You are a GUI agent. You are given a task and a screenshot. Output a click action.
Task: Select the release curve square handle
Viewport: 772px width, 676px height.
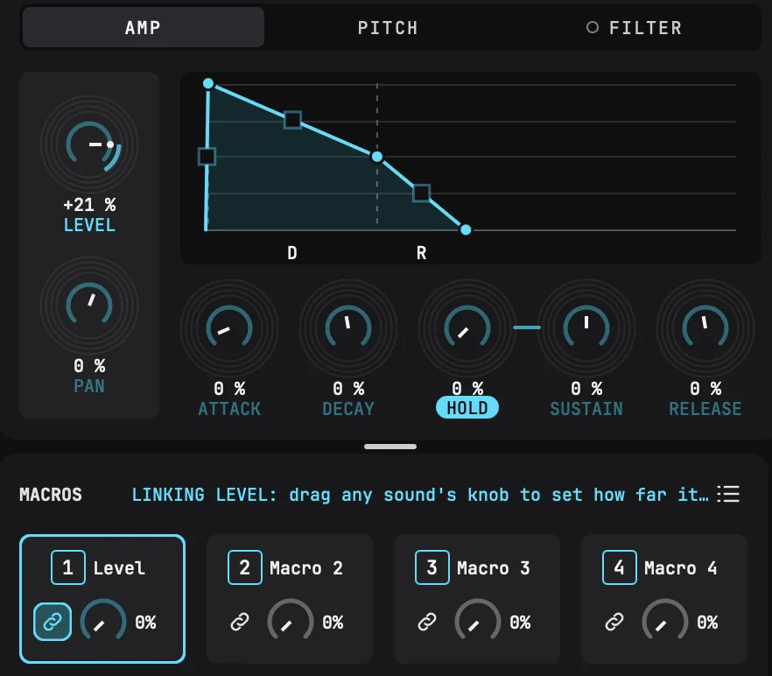[422, 193]
